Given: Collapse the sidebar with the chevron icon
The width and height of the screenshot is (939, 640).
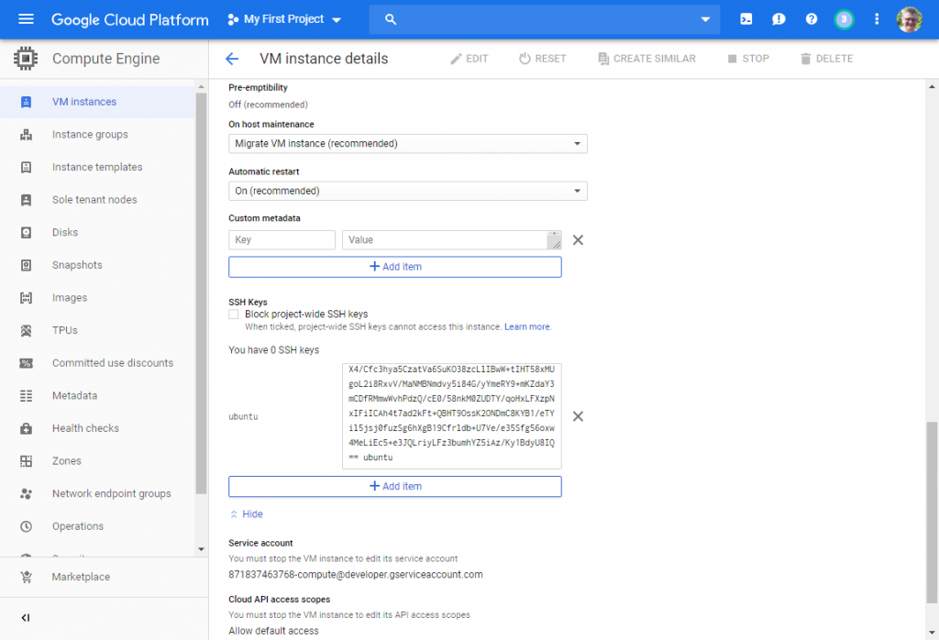Looking at the screenshot, I should point(25,618).
